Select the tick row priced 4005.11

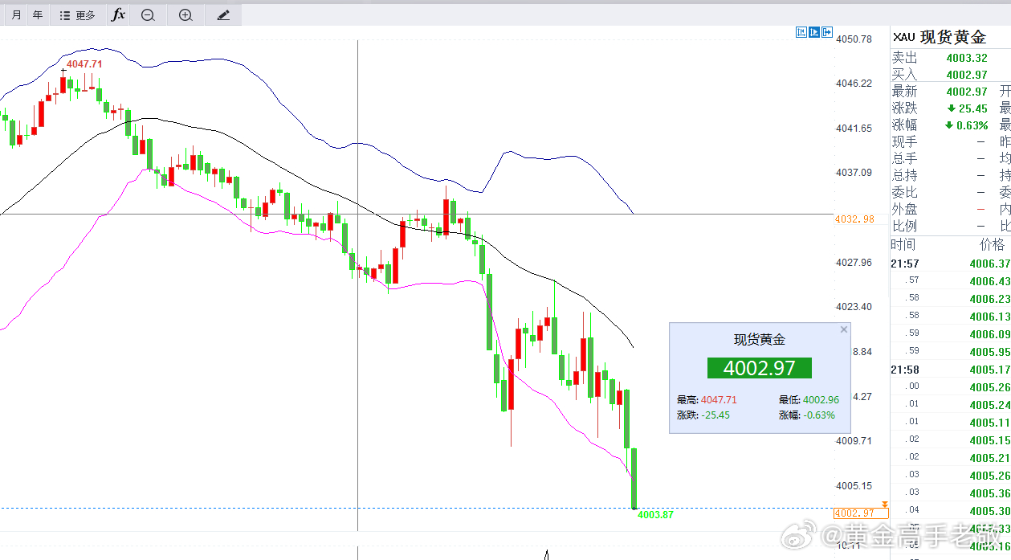coord(951,423)
